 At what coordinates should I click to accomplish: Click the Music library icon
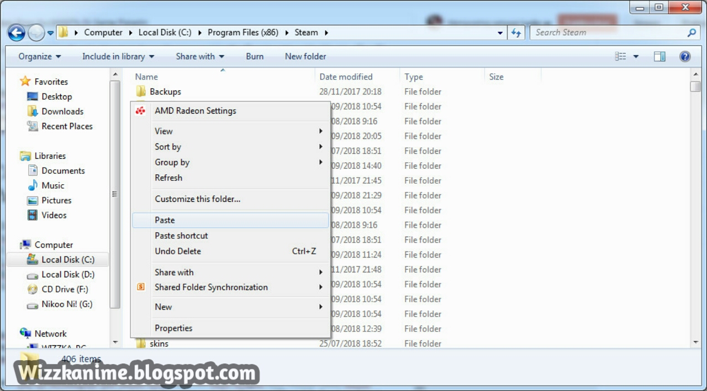(x=33, y=185)
